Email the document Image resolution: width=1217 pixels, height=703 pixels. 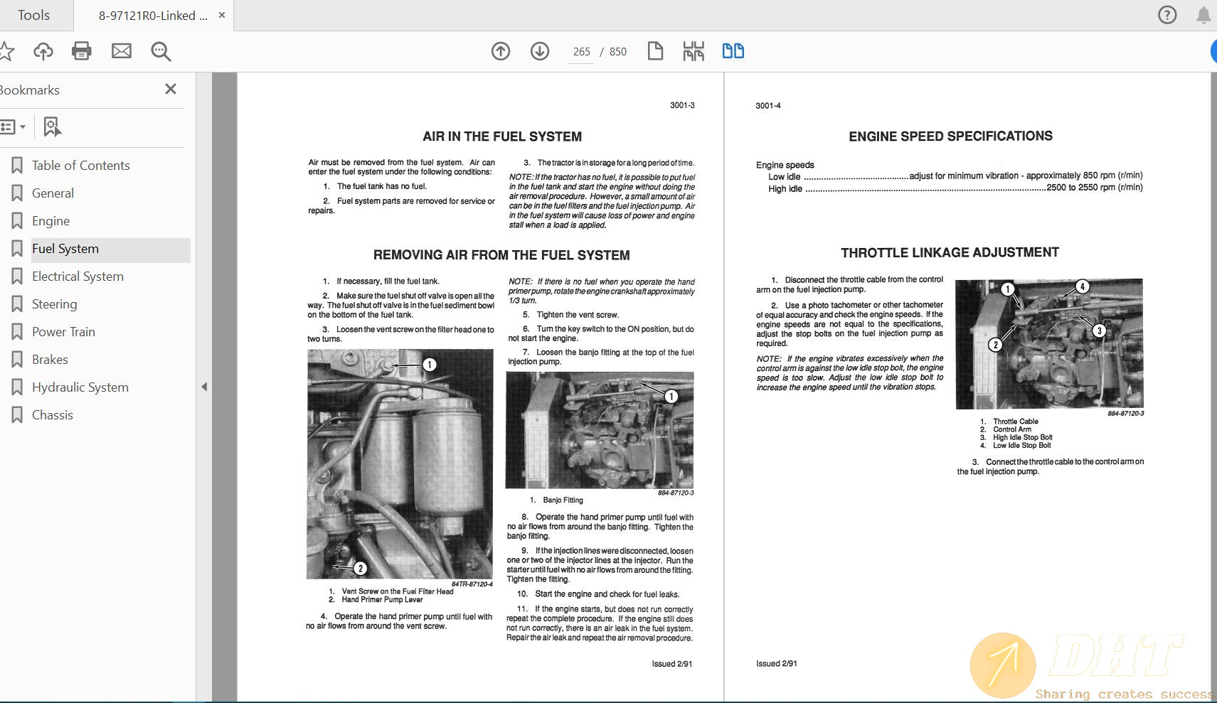[121, 50]
